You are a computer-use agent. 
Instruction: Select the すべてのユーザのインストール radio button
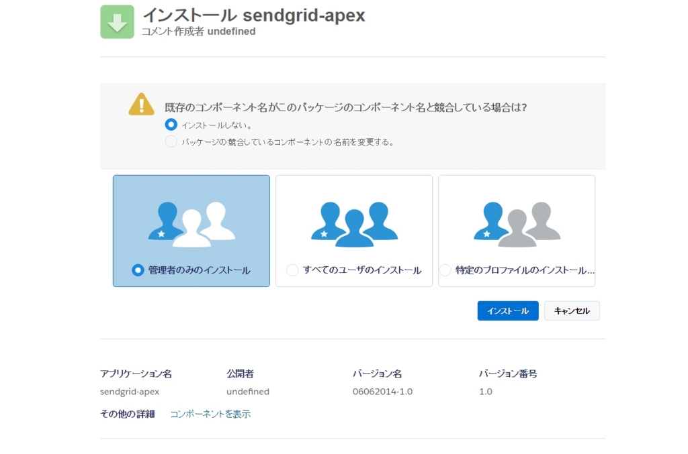tap(292, 270)
